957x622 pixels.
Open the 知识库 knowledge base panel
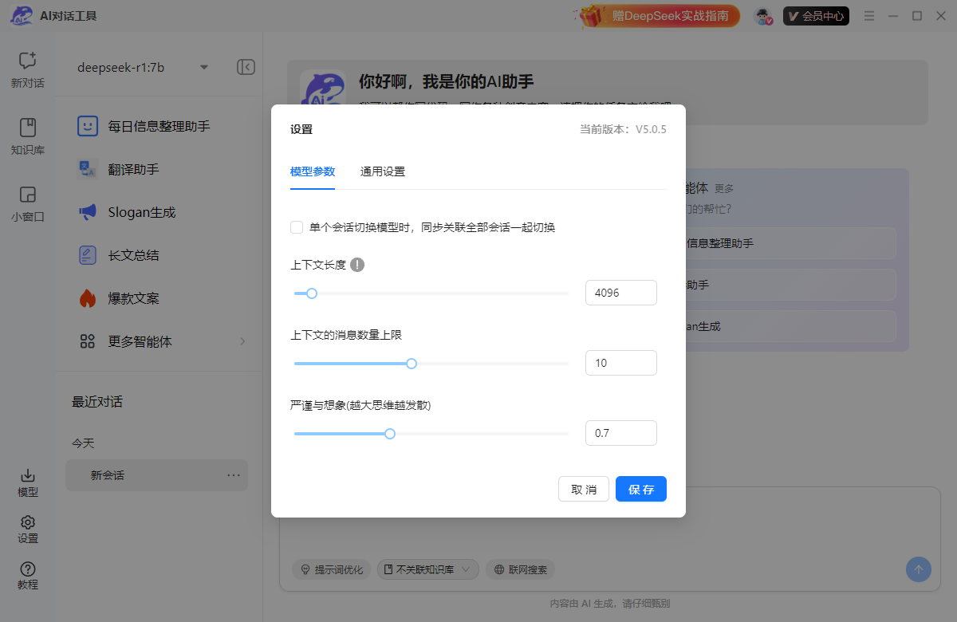tap(28, 136)
